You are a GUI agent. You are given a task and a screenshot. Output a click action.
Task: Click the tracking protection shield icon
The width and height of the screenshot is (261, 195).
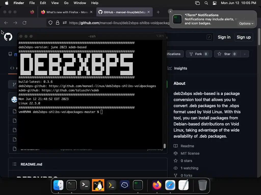coord(50,23)
